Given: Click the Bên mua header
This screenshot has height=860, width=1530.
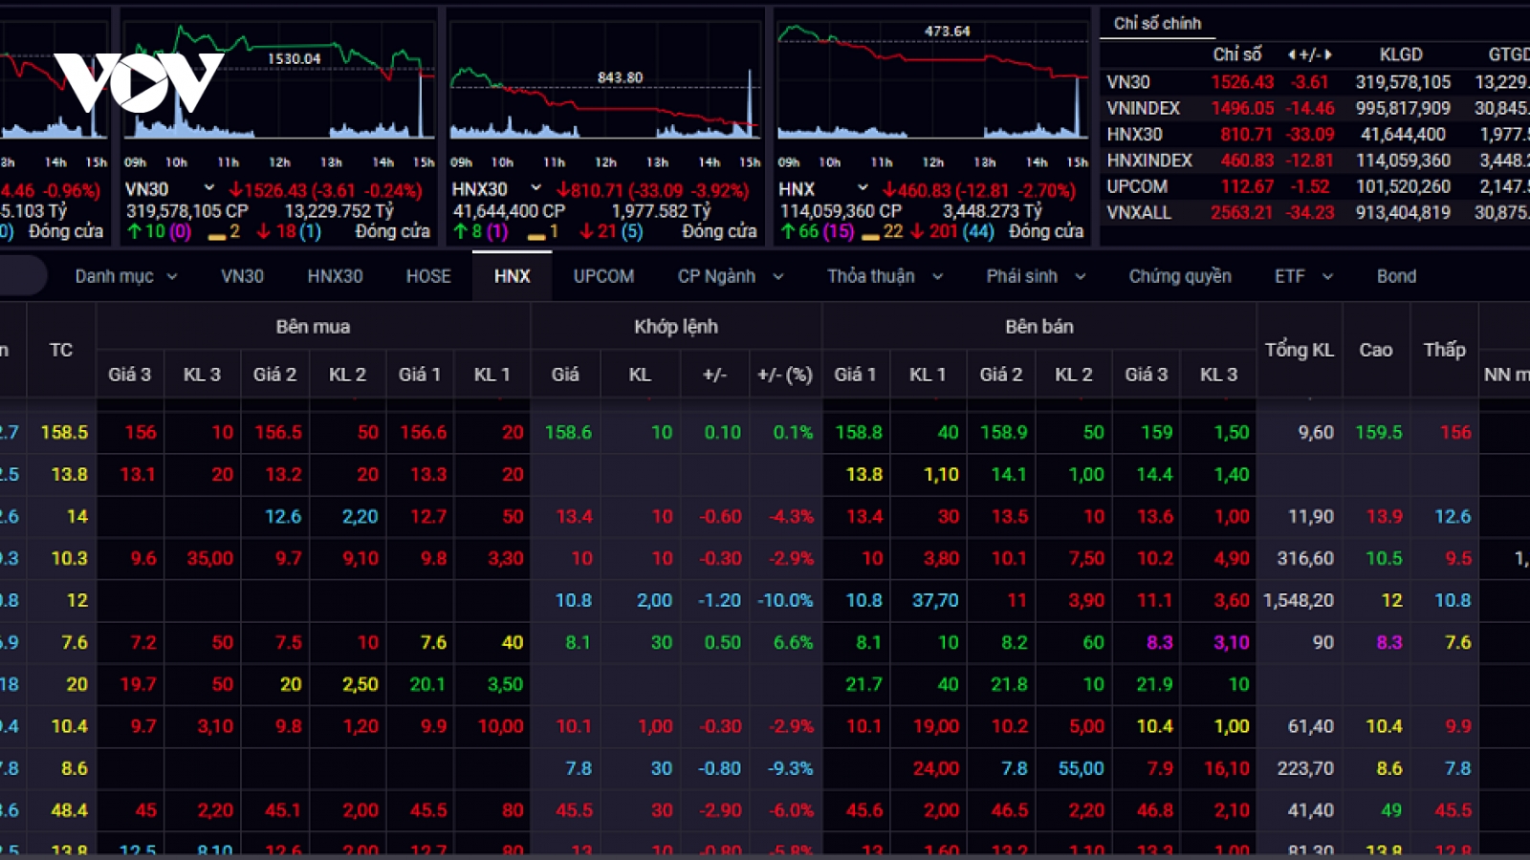Looking at the screenshot, I should (x=313, y=327).
